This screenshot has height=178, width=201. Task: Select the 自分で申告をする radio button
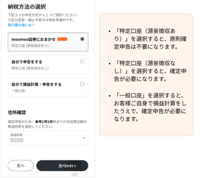tap(82, 61)
